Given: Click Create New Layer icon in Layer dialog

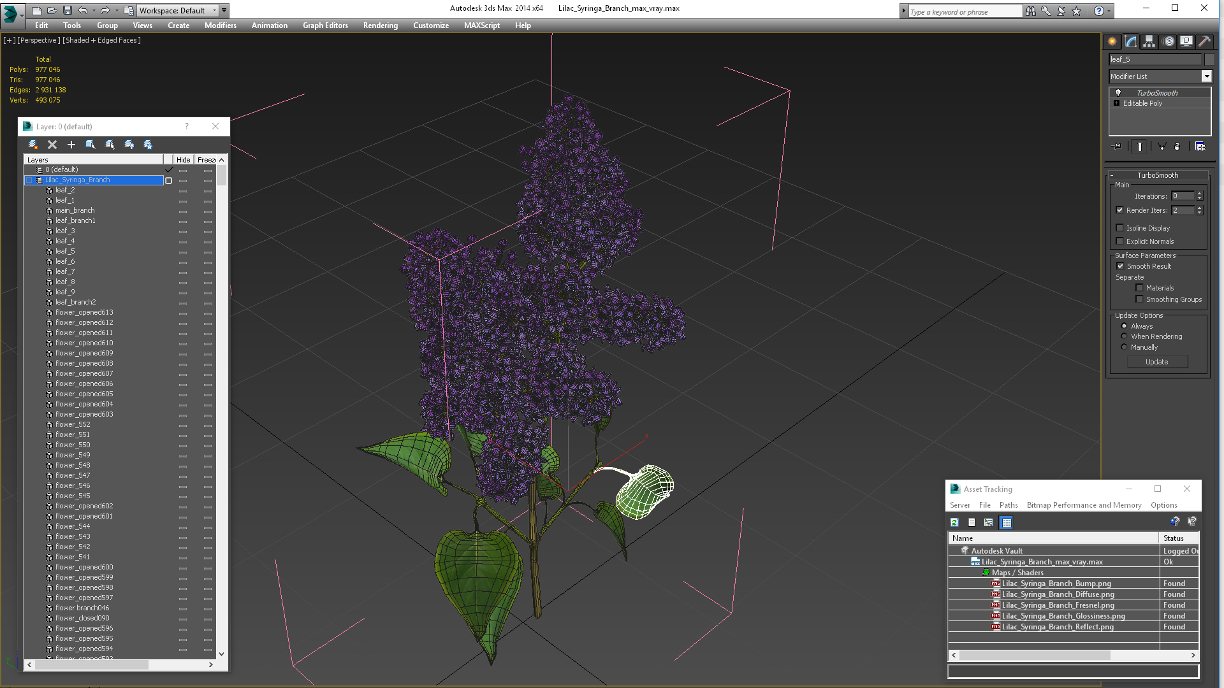Looking at the screenshot, I should pyautogui.click(x=33, y=145).
